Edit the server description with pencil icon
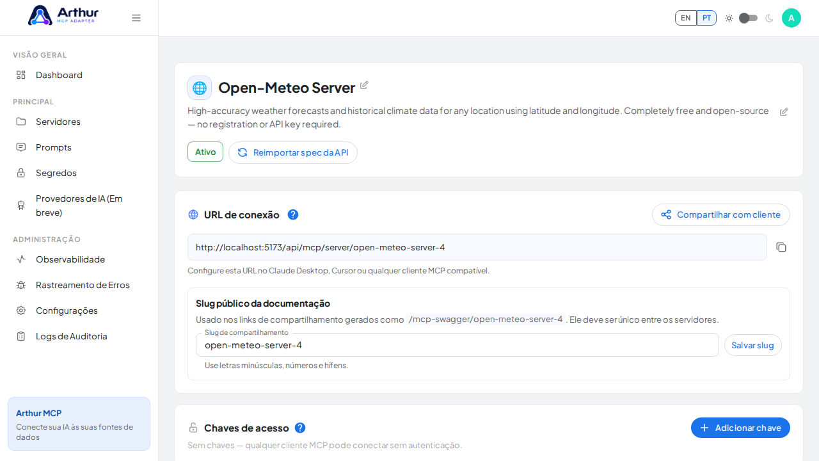 click(784, 112)
